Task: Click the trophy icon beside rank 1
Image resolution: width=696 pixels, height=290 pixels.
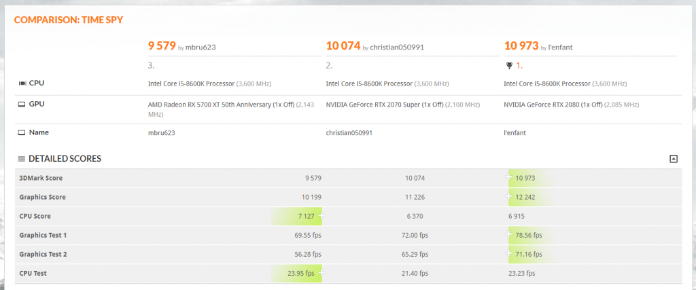Action: click(508, 66)
